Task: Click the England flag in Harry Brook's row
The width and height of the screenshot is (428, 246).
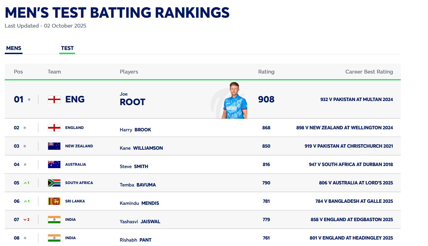Action: [54, 128]
